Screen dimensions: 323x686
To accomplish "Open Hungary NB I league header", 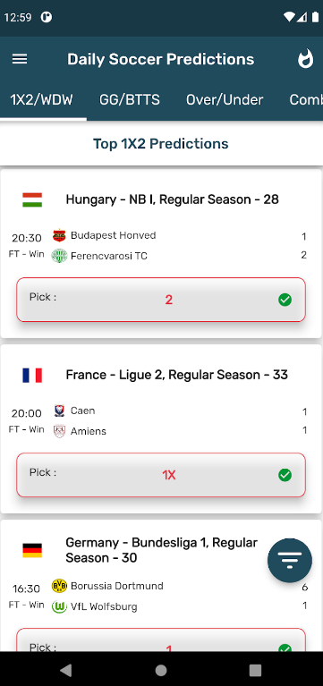I will pos(173,199).
